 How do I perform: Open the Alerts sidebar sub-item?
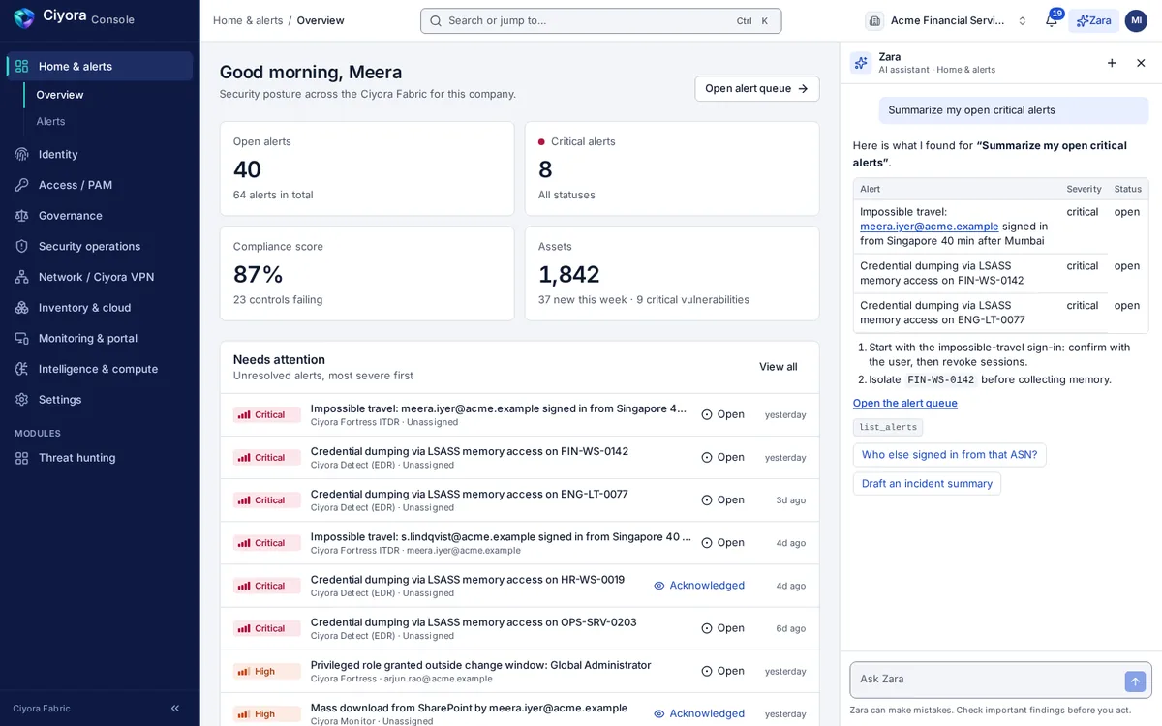[x=50, y=121]
